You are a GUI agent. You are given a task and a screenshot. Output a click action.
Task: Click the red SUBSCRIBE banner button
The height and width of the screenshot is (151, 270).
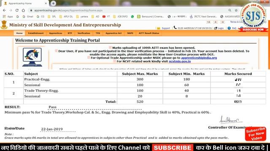(x=173, y=148)
